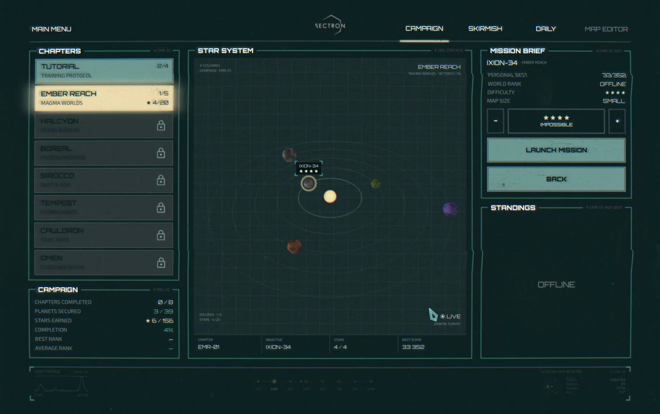Image resolution: width=660 pixels, height=414 pixels.
Task: Click the Omen chapter lock icon
Action: pyautogui.click(x=161, y=263)
